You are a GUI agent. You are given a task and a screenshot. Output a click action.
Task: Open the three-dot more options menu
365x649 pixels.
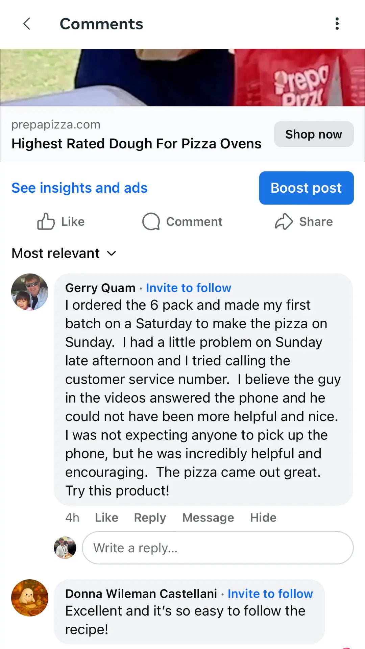tap(337, 24)
